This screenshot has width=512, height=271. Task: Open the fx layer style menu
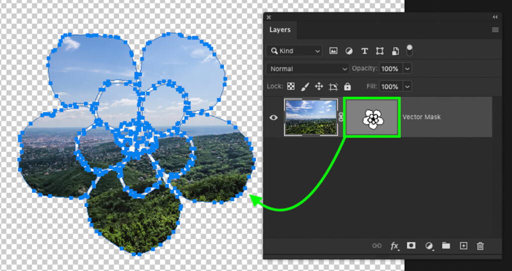tap(394, 246)
